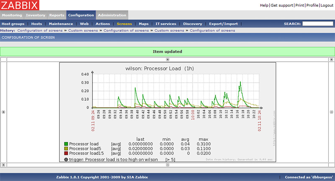Open Discovery submenu item
This screenshot has width=335, height=181.
point(193,24)
